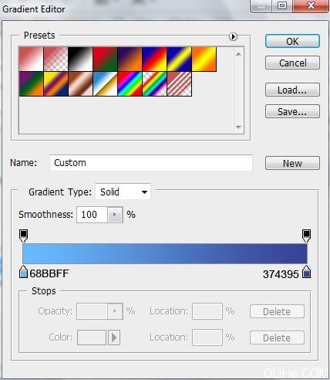Open the Gradient Type dropdown

coord(123,192)
